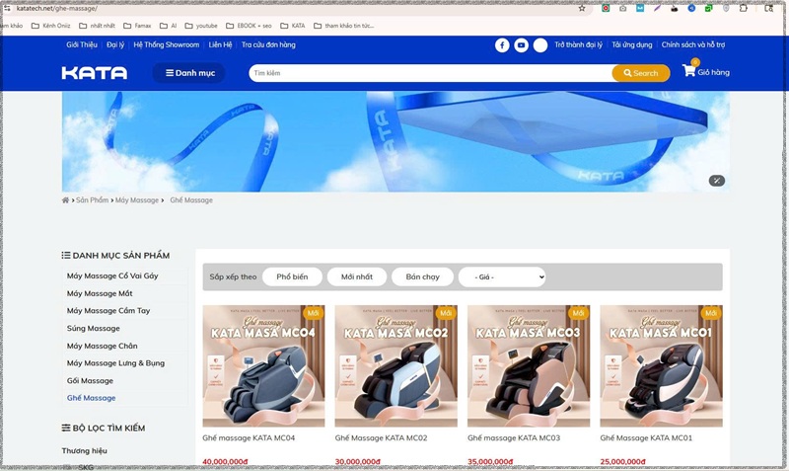Open Ghế massage KATA MC03 title link
The height and width of the screenshot is (471, 789).
pyautogui.click(x=514, y=438)
